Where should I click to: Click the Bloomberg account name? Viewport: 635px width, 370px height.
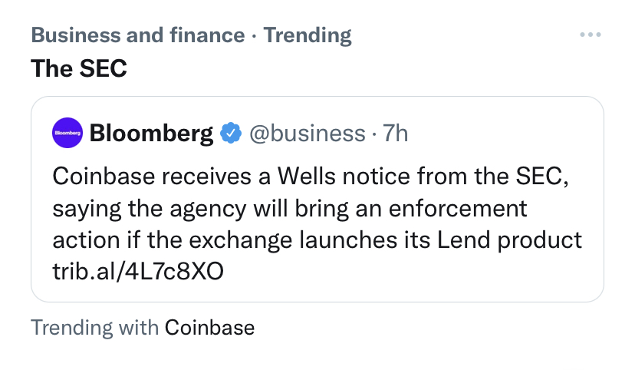click(x=151, y=134)
